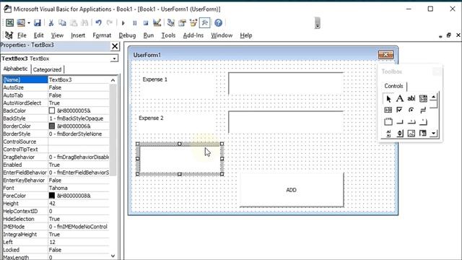Click the Find binoculars icon
The width and height of the screenshot is (462, 260).
85,22
